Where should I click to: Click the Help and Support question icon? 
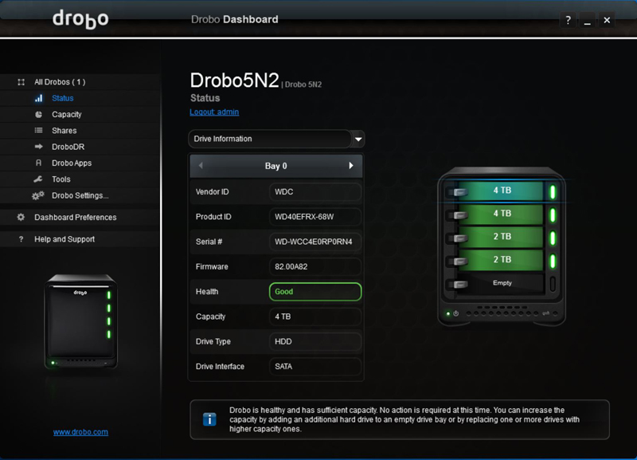pyautogui.click(x=21, y=239)
